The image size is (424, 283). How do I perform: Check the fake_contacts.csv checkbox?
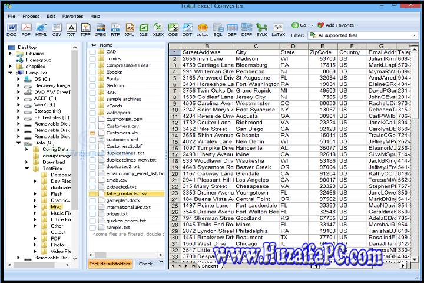click(92, 194)
